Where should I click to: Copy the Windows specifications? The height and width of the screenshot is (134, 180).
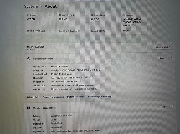click(163, 106)
